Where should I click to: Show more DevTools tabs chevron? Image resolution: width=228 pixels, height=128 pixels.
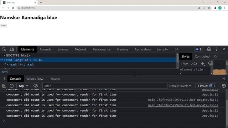177,49
